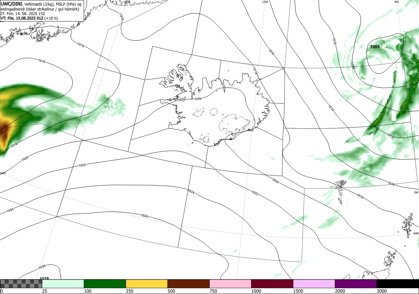Click the 1008 isobar label
Screen dimensions: 419x294
[353, 65]
